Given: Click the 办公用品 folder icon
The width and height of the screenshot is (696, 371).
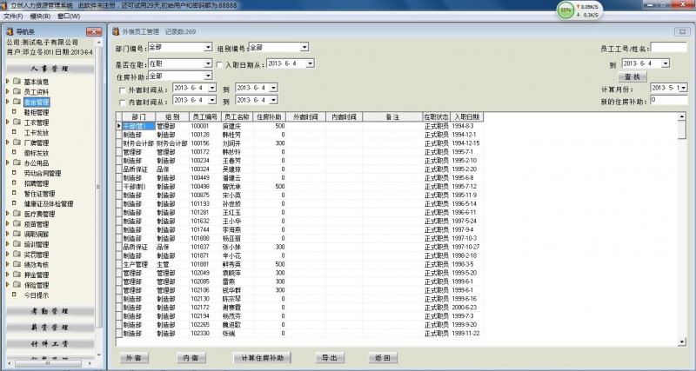Looking at the screenshot, I should [x=17, y=162].
